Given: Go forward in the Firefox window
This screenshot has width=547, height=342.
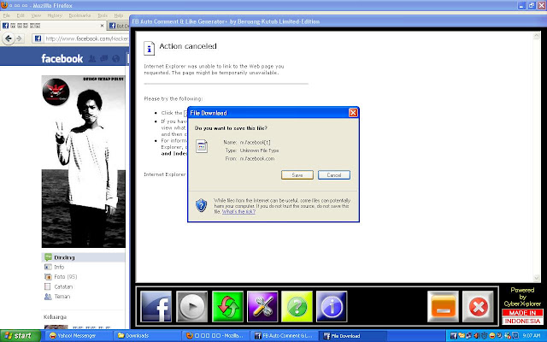Looking at the screenshot, I should [x=20, y=38].
